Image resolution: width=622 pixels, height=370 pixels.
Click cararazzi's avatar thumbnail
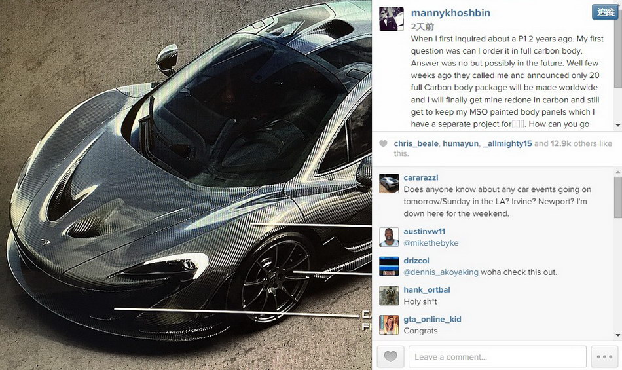pyautogui.click(x=389, y=183)
